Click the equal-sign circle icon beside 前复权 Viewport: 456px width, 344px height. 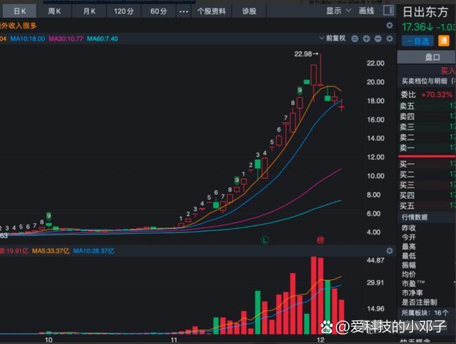355,39
